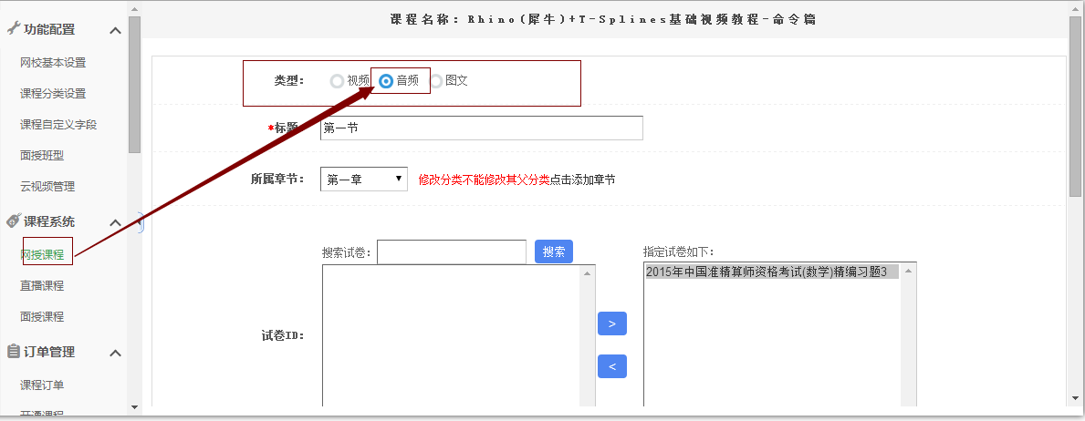Collapse the 课程系统 section chevron
Screen dimensions: 1085x421
coord(115,223)
